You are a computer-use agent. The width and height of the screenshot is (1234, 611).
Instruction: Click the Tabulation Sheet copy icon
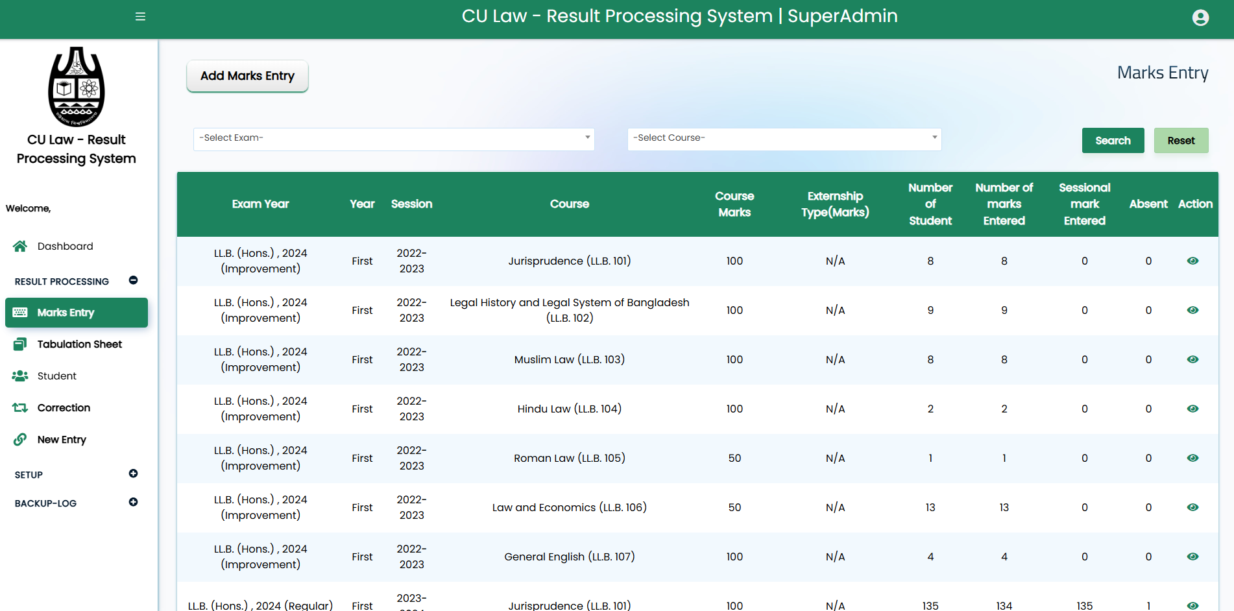click(x=20, y=344)
